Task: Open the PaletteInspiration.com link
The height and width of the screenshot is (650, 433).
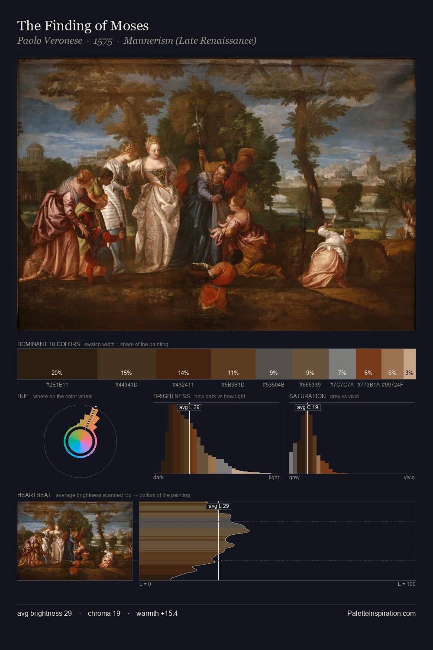Action: (x=381, y=613)
